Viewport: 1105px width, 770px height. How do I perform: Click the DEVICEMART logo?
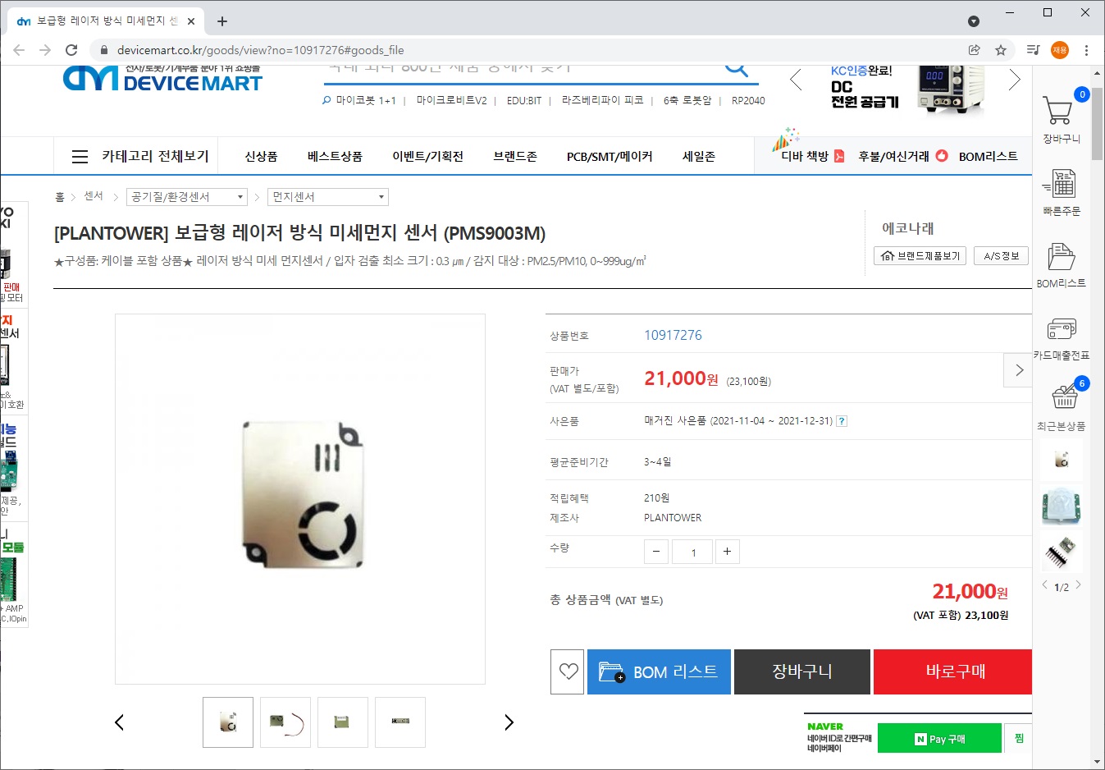pyautogui.click(x=162, y=79)
